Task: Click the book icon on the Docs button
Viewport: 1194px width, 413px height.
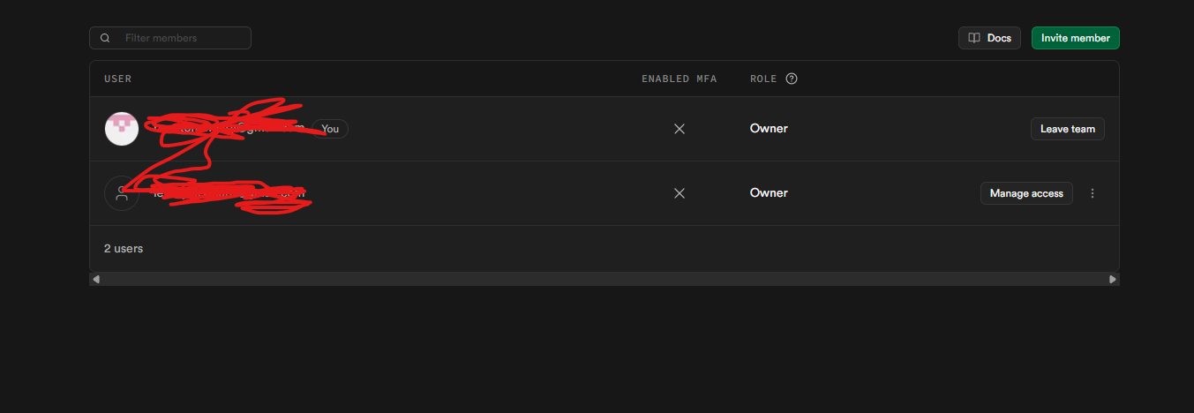Action: pos(974,38)
